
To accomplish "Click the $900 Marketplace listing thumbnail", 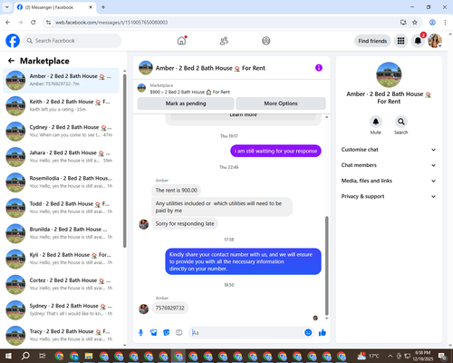I will tap(141, 88).
